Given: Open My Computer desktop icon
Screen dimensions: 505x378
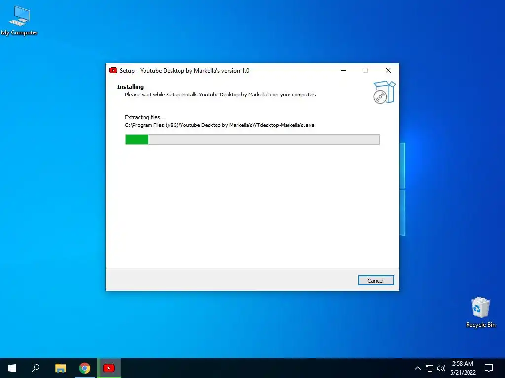Looking at the screenshot, I should coord(19,21).
